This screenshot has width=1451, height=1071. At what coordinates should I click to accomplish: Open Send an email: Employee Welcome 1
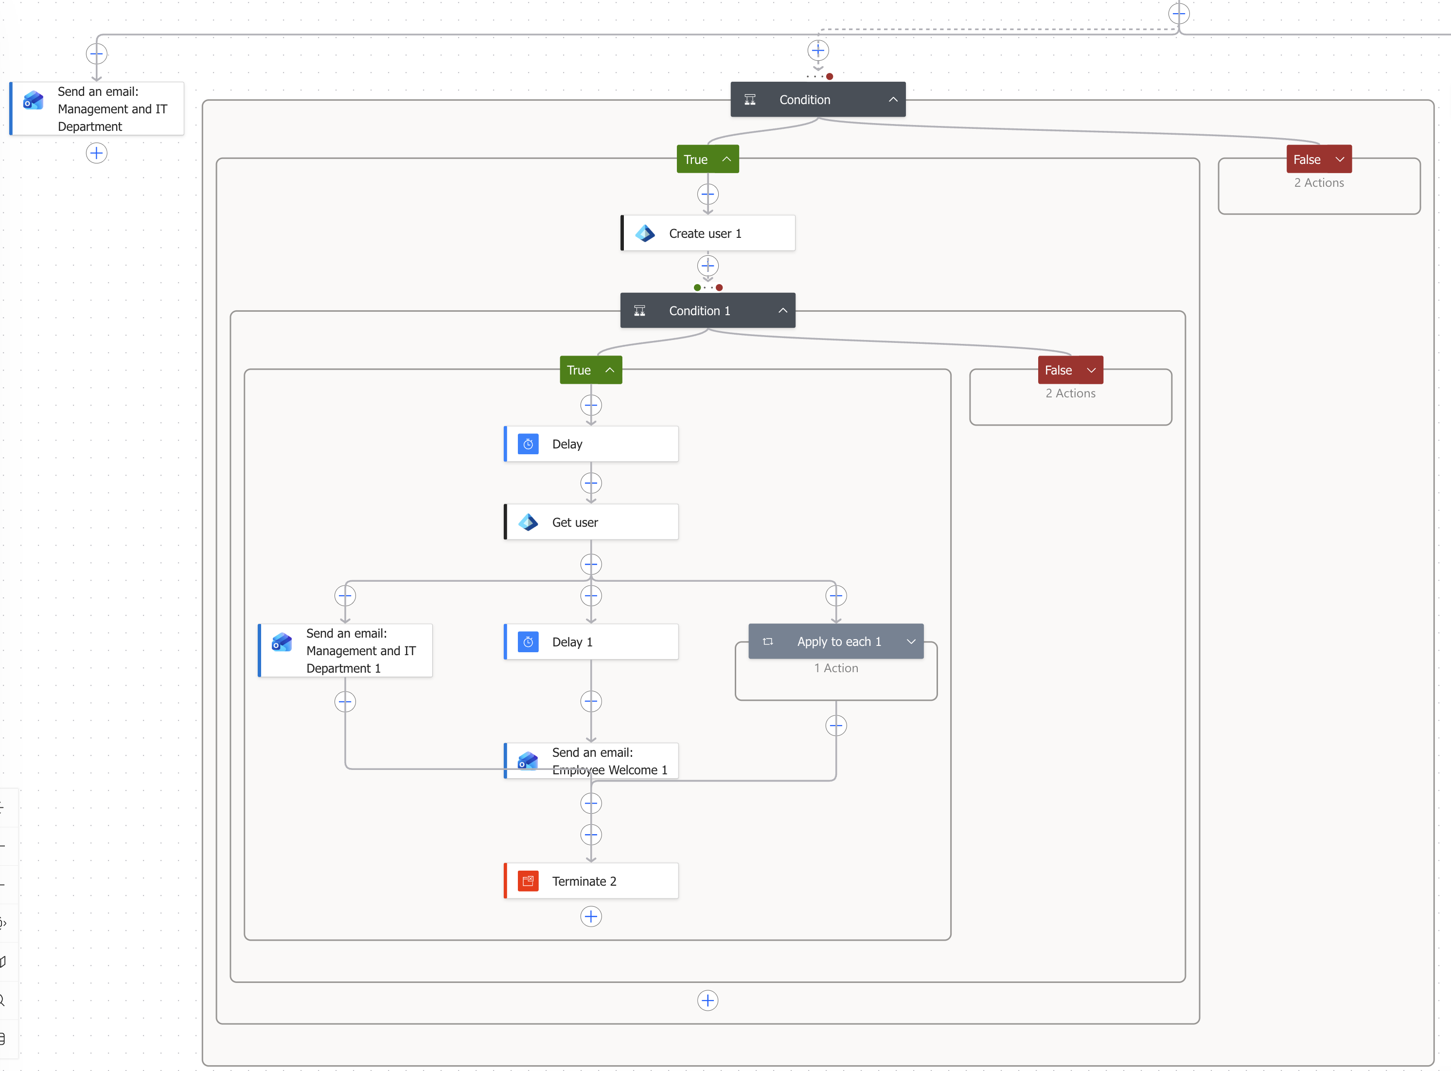coord(591,761)
